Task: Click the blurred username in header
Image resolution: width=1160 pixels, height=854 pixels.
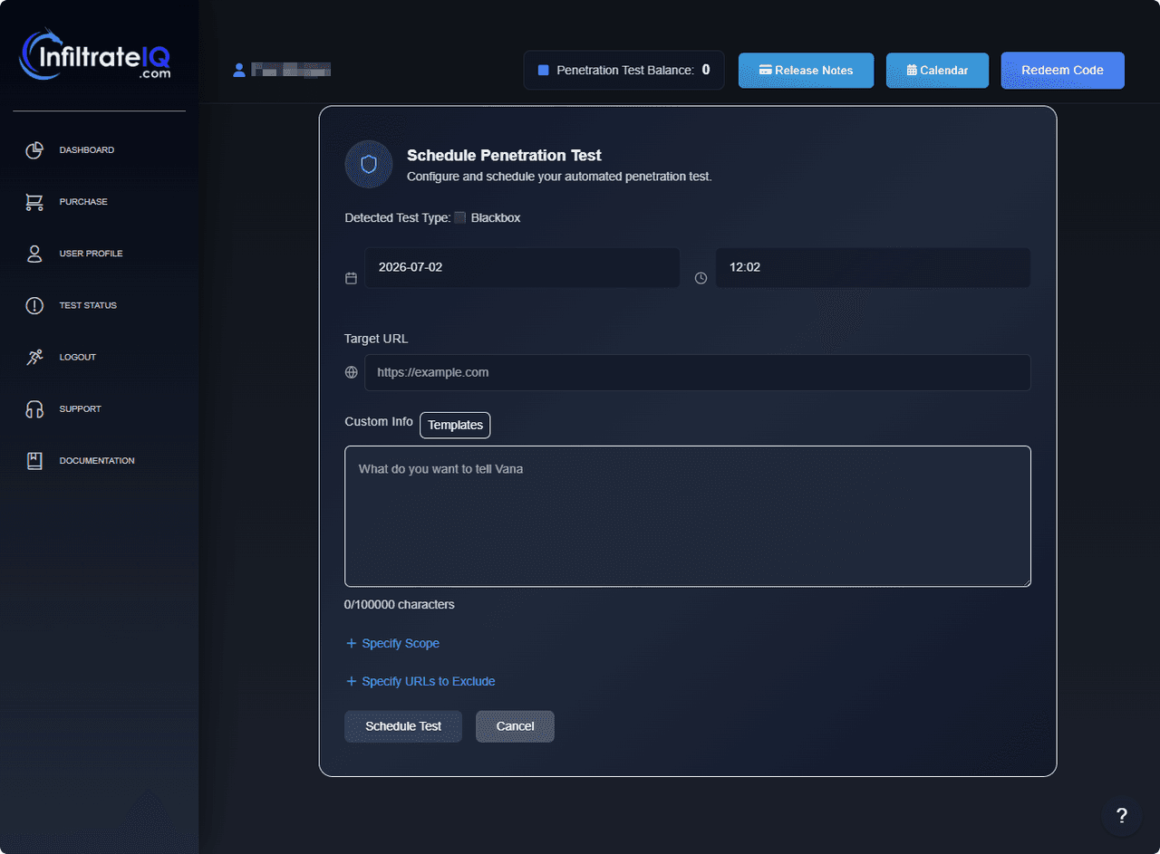Action: coord(291,70)
